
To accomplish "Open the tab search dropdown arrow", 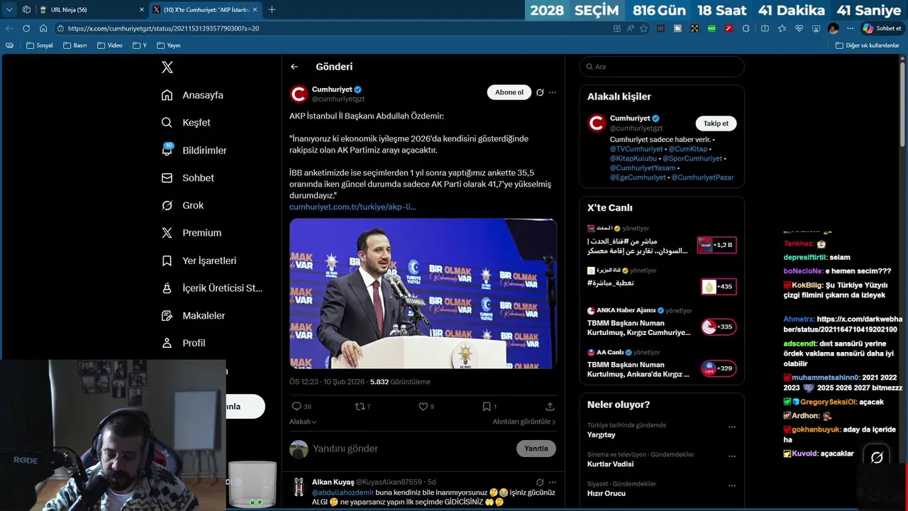I will click(9, 10).
